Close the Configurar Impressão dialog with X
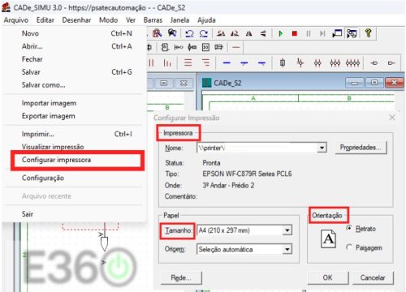 coord(392,118)
